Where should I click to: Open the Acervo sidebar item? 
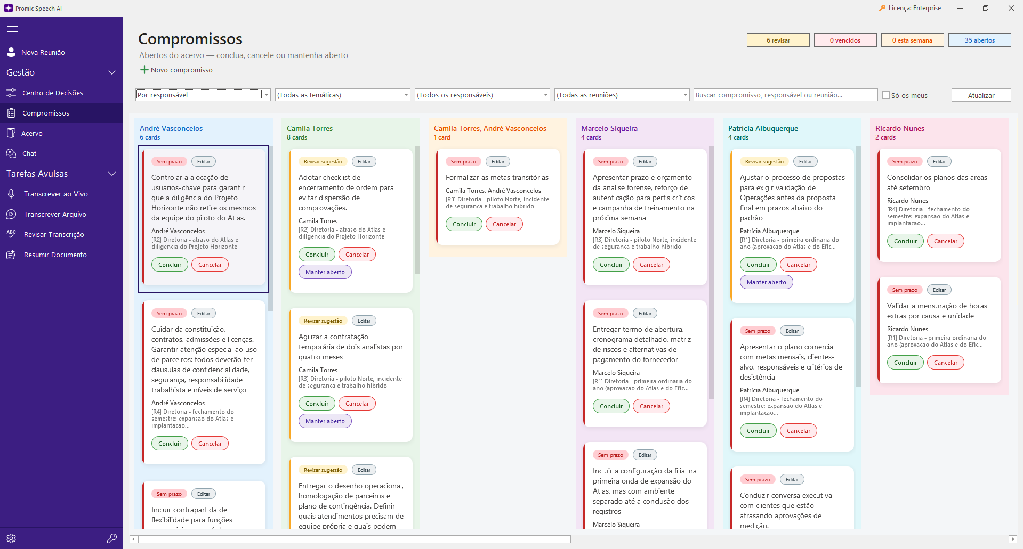pos(62,133)
